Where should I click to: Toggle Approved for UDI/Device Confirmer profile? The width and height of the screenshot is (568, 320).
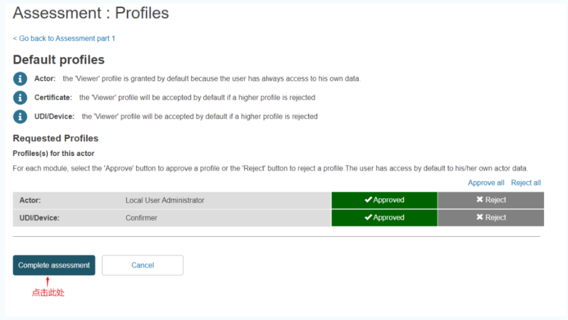click(384, 217)
